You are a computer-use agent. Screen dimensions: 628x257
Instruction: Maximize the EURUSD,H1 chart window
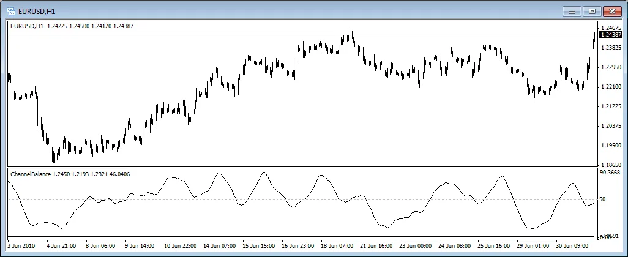[x=592, y=11]
